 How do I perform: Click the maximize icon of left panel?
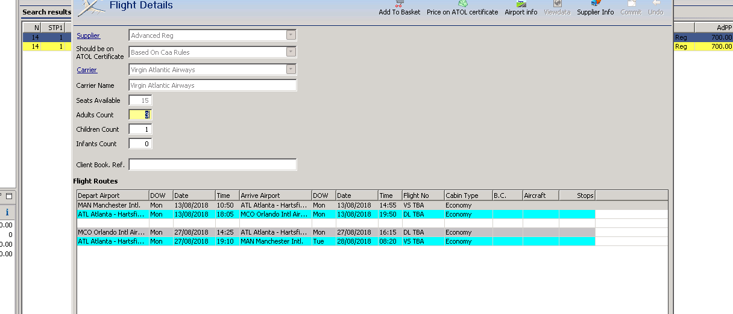pyautogui.click(x=9, y=196)
